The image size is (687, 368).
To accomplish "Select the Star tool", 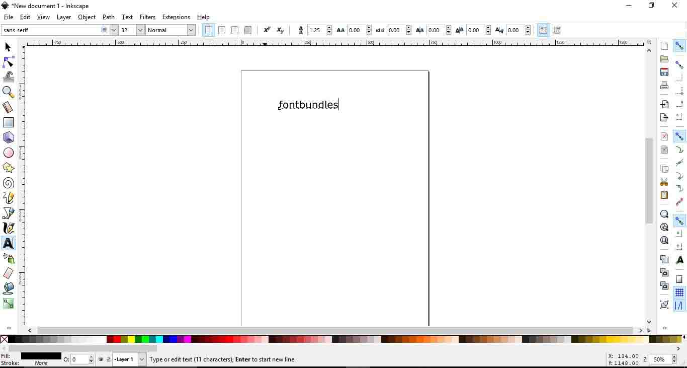I will [8, 168].
